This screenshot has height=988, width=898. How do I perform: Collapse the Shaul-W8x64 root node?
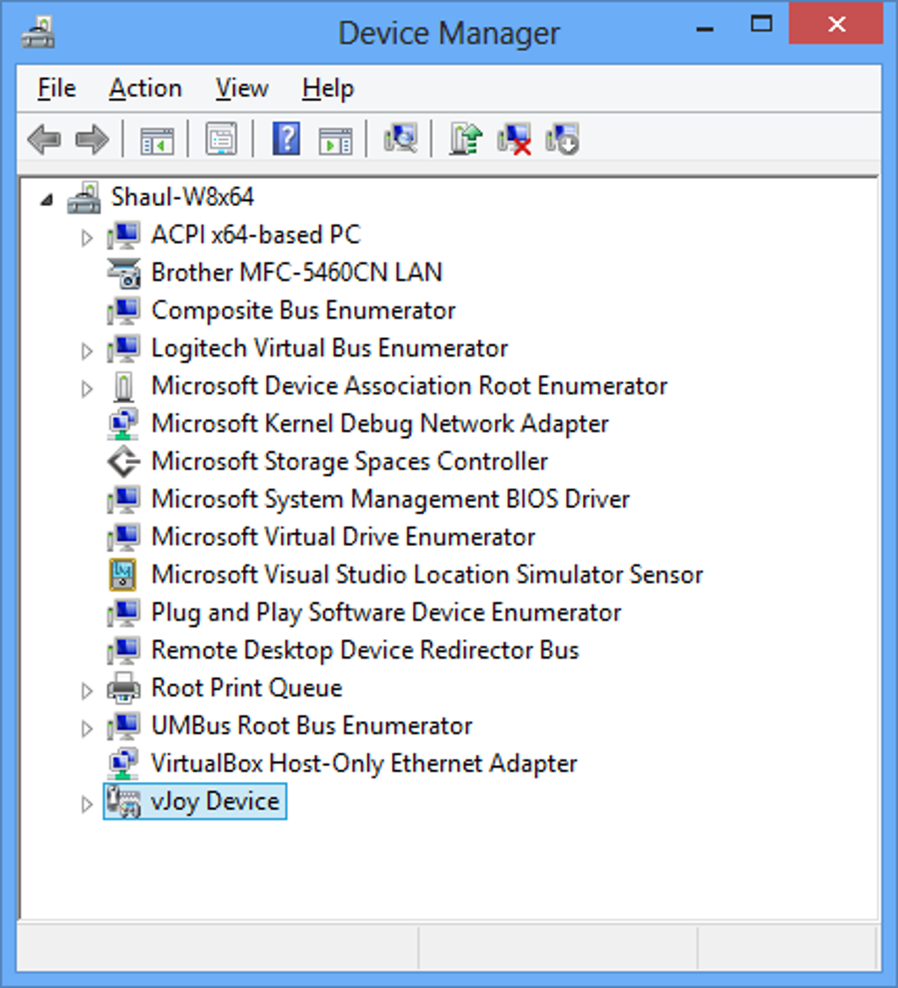[46, 199]
